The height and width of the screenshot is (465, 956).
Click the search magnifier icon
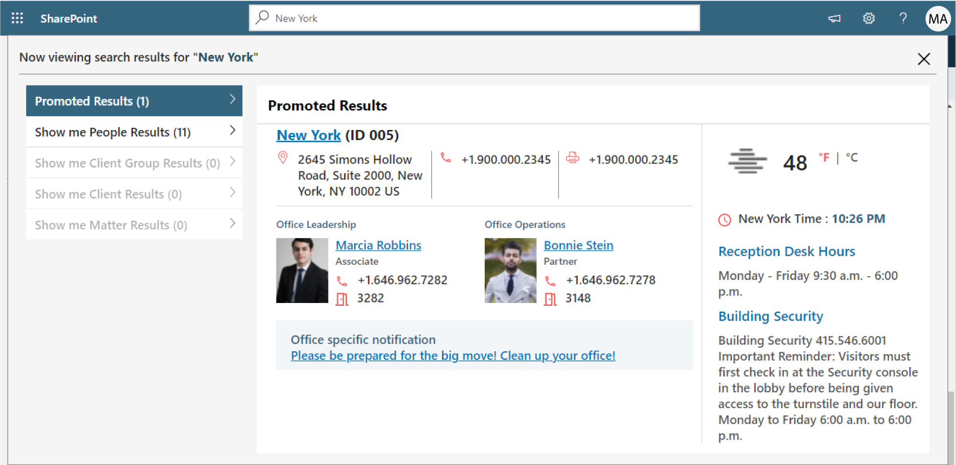pyautogui.click(x=262, y=17)
